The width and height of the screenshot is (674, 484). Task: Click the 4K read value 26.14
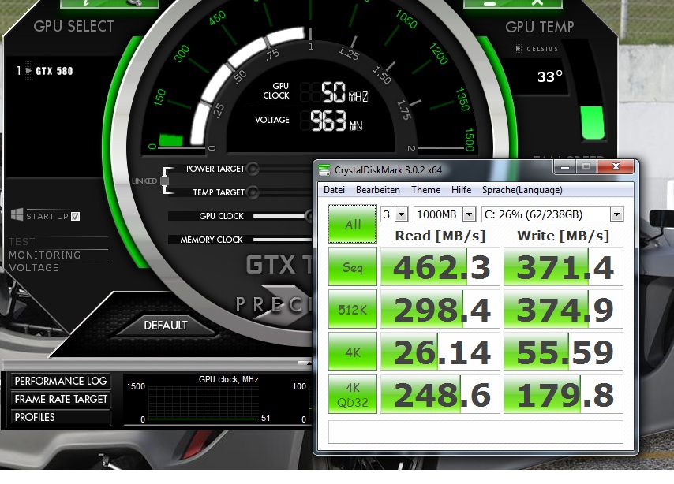(440, 352)
